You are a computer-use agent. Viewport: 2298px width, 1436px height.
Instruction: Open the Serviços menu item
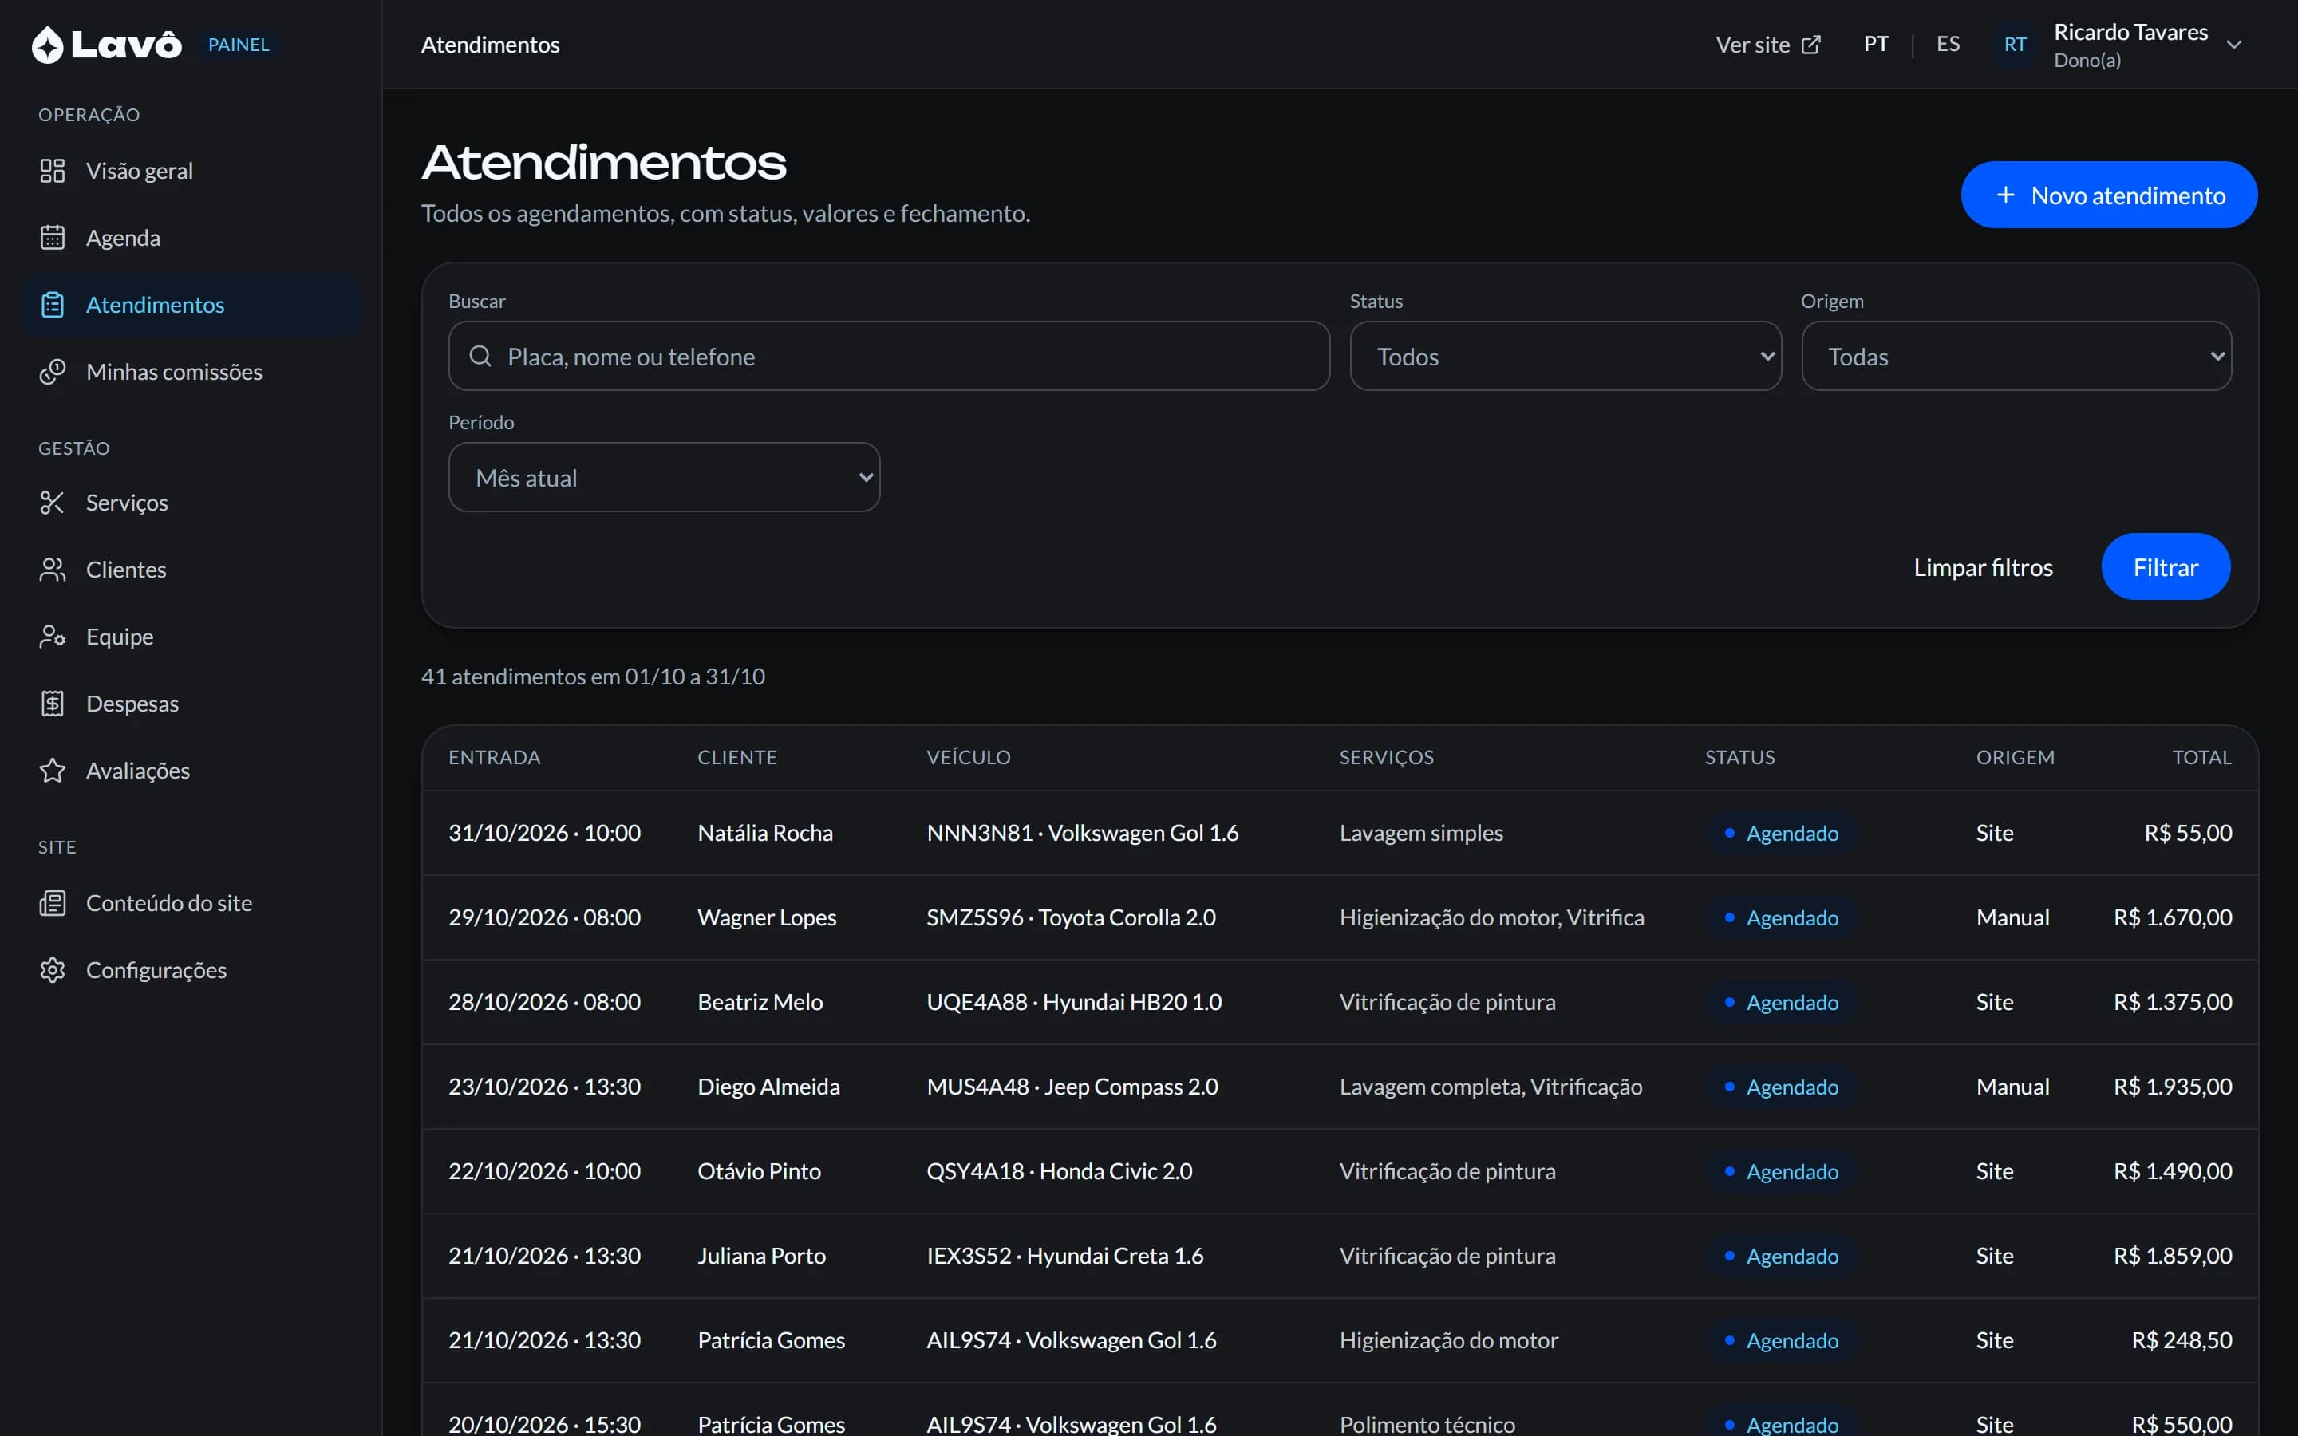(x=191, y=503)
